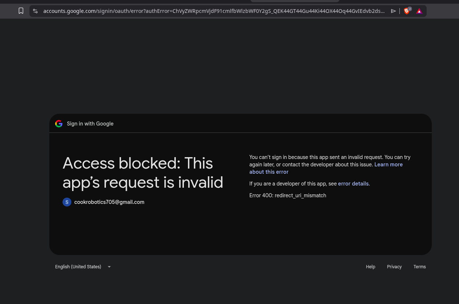Open Brave Shields lion icon
The width and height of the screenshot is (459, 304).
pos(407,11)
